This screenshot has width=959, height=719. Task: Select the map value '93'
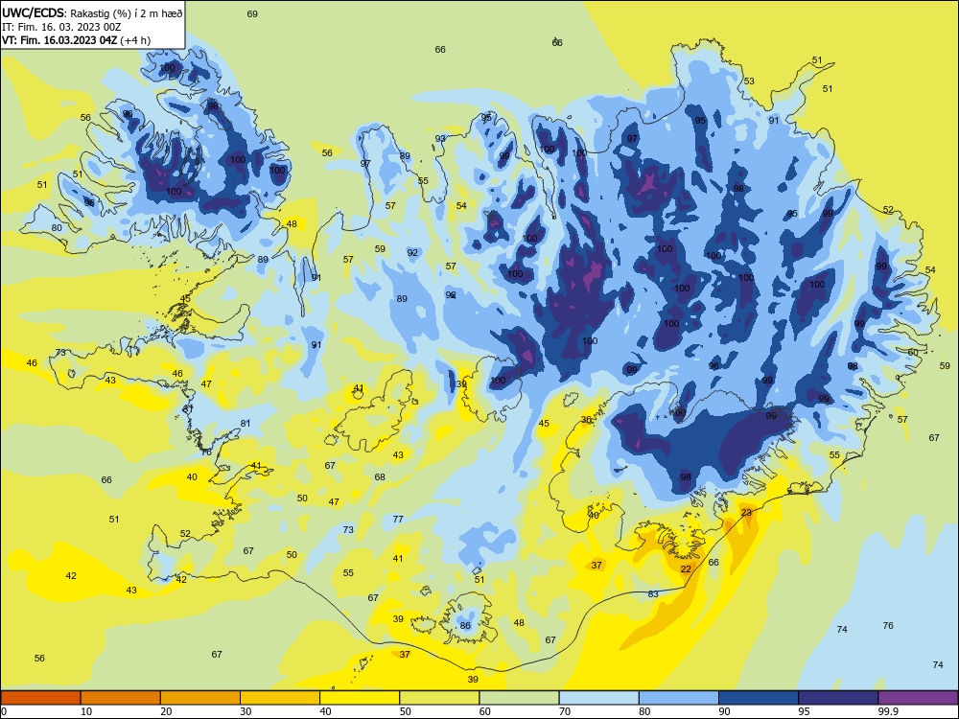[440, 139]
